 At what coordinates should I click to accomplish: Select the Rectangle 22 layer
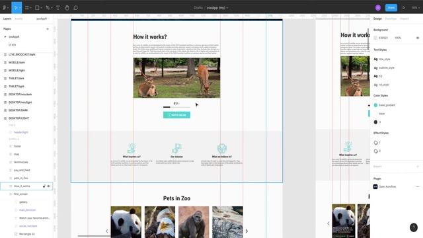coord(26,234)
